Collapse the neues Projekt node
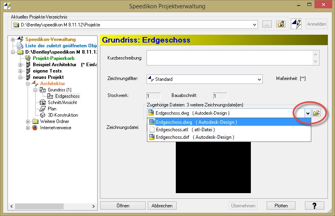This screenshot has height=216, width=335. pos(20,77)
